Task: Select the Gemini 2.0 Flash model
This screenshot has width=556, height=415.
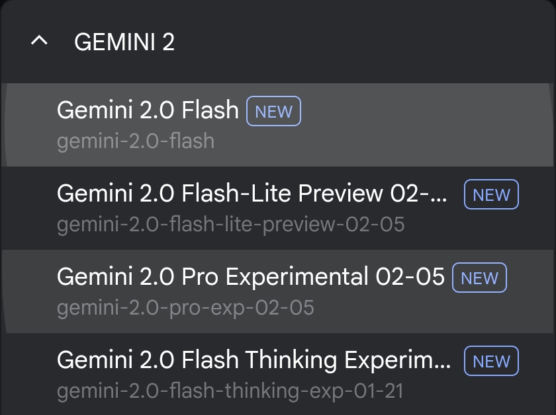Action: (277, 125)
